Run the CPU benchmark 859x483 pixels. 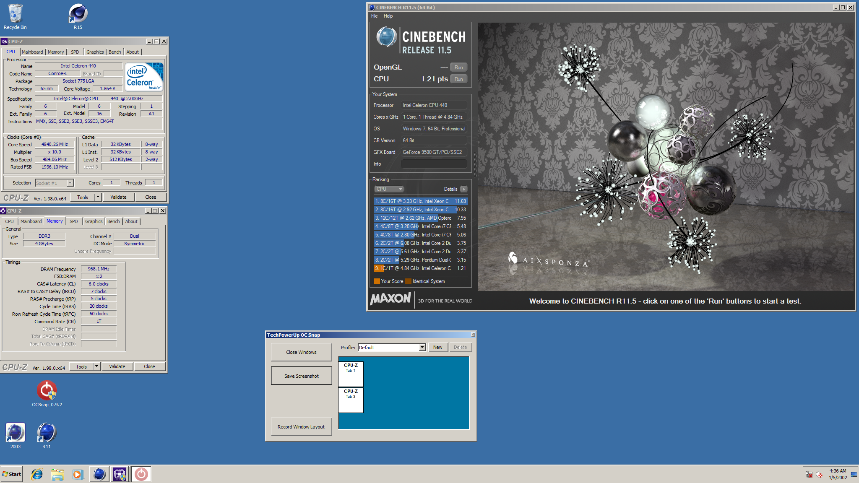pos(459,79)
